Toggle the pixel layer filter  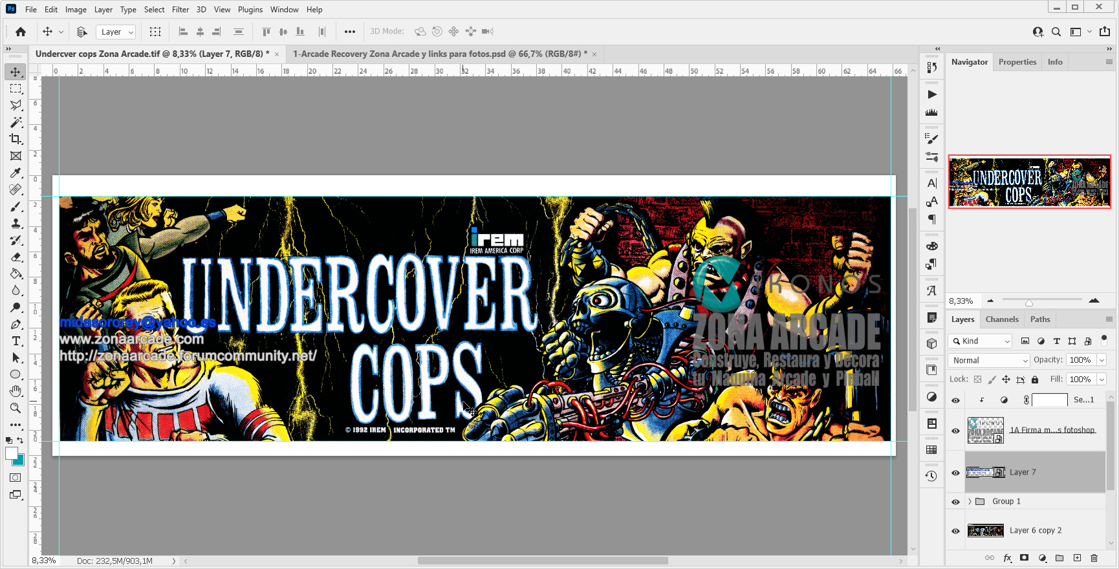coord(1025,341)
